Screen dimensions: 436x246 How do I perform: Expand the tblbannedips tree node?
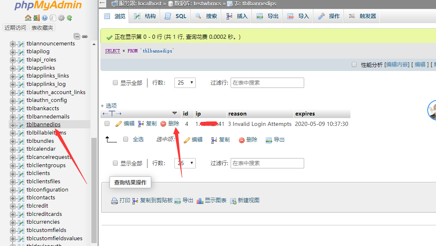12,125
